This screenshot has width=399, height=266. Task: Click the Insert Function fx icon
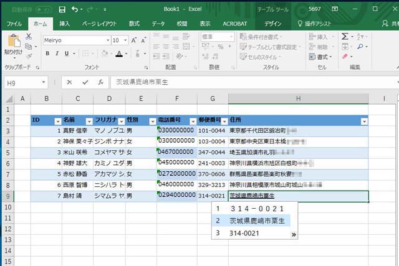pos(101,82)
